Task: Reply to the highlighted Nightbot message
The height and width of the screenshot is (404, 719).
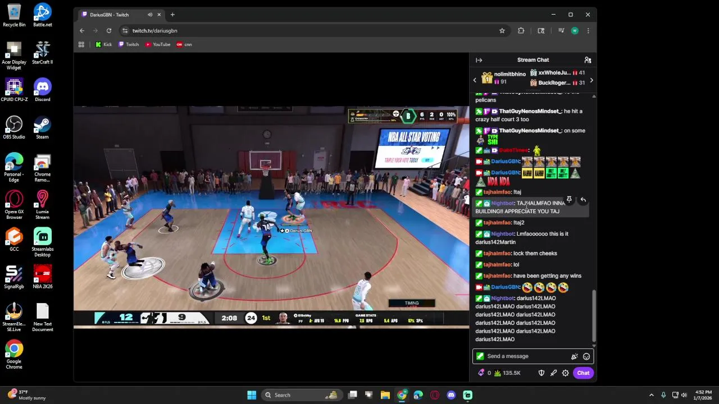Action: (583, 200)
